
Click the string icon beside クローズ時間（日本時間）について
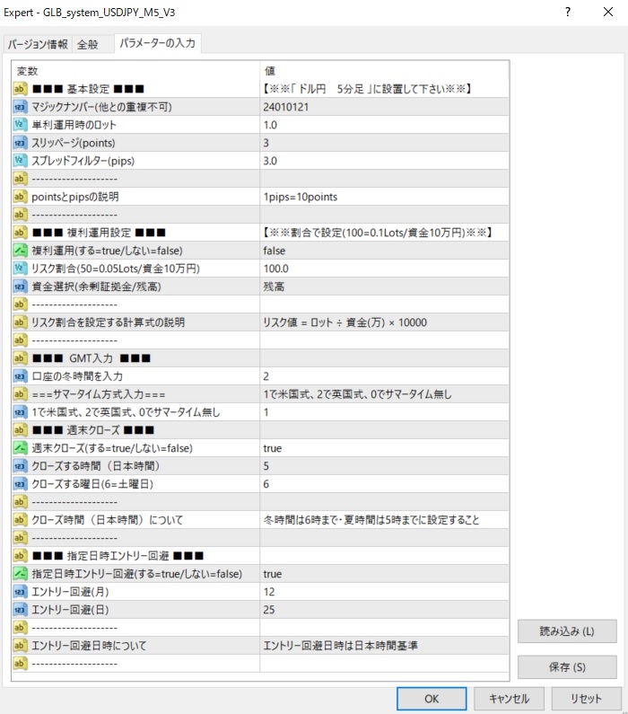[x=20, y=520]
